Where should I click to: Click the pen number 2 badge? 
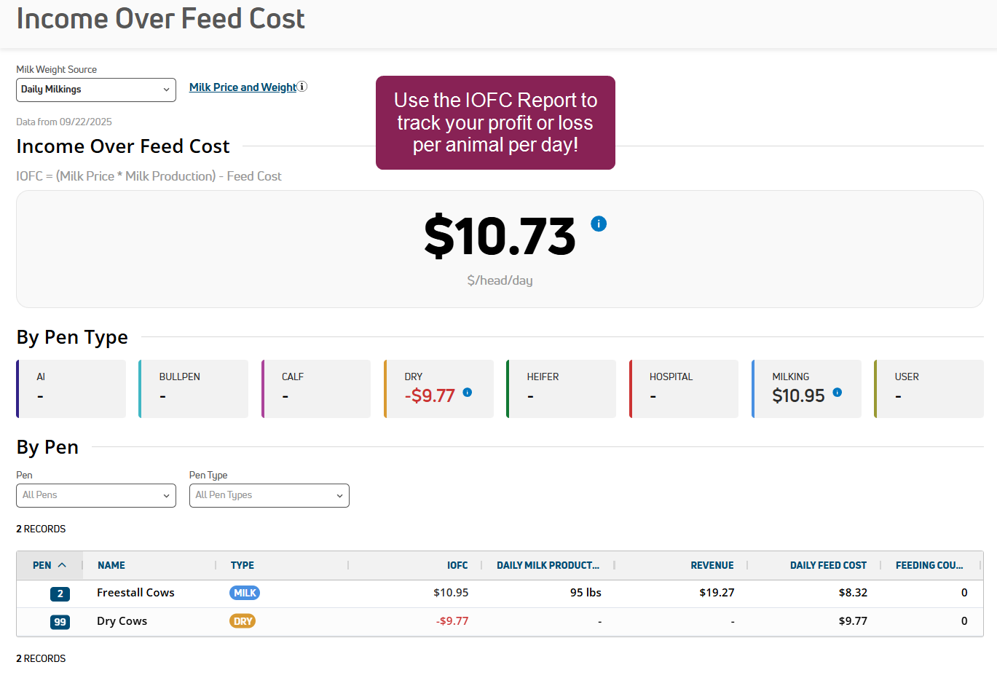coord(60,594)
